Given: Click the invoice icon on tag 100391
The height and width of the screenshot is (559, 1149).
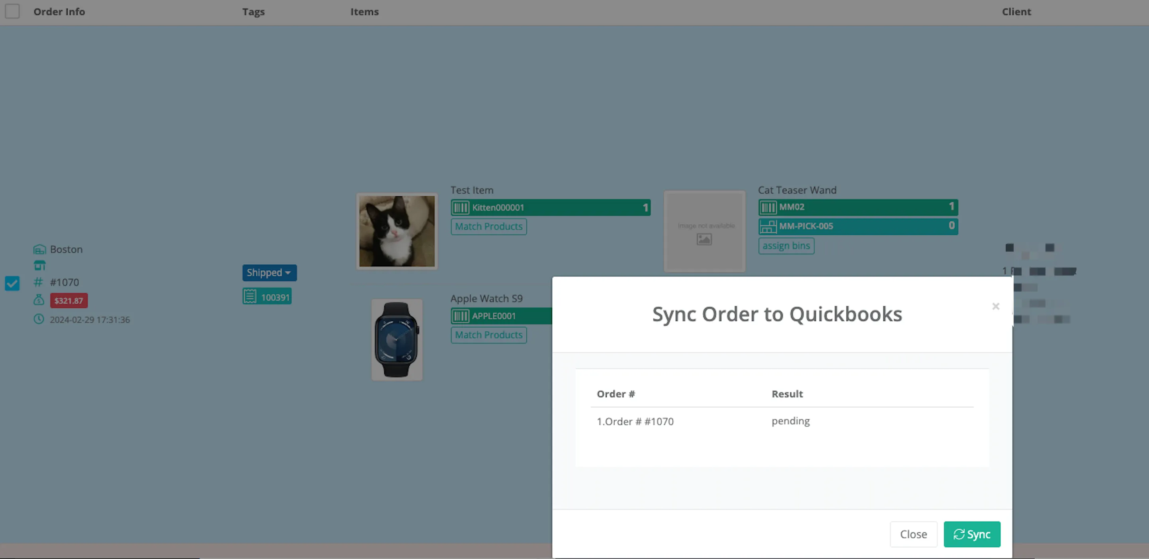Looking at the screenshot, I should coord(250,297).
